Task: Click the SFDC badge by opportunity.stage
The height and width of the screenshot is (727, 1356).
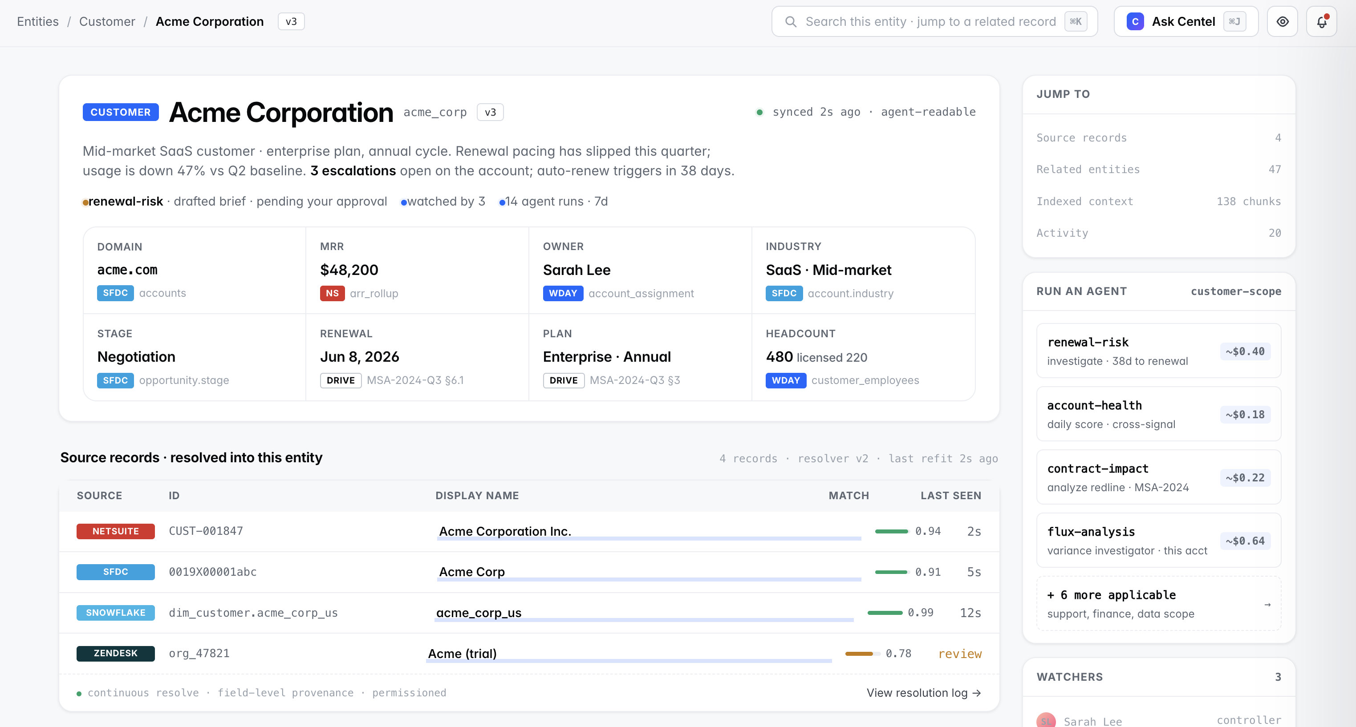Action: [x=115, y=380]
